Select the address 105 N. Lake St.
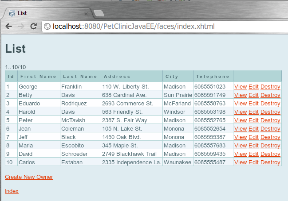This screenshot has height=201, width=288. [x=122, y=129]
